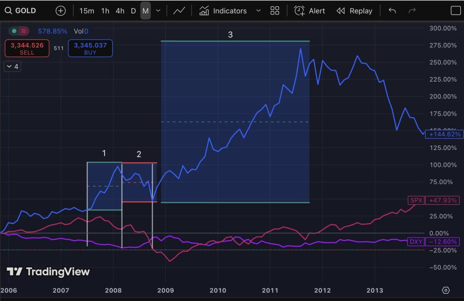The image size is (464, 301).
Task: Expand the indicator favorites dropdown arrow
Action: pos(258,11)
